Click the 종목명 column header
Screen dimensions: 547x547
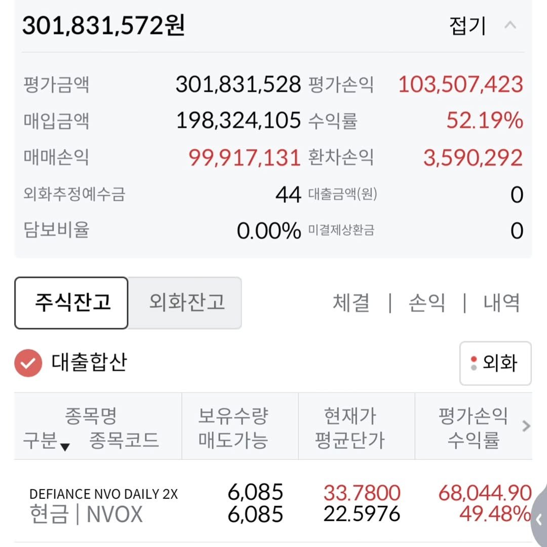91,417
